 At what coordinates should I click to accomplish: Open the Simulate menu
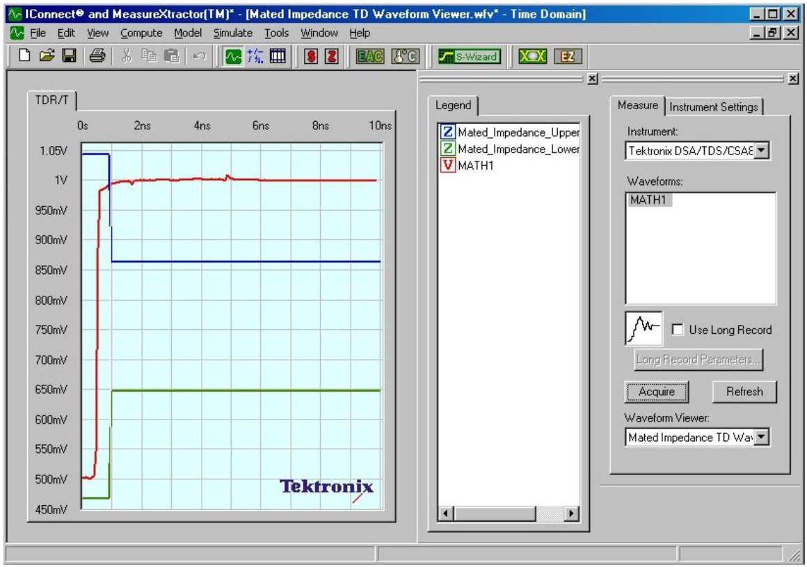(232, 33)
